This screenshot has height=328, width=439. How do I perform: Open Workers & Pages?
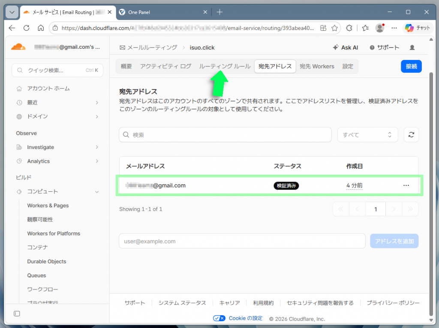48,206
